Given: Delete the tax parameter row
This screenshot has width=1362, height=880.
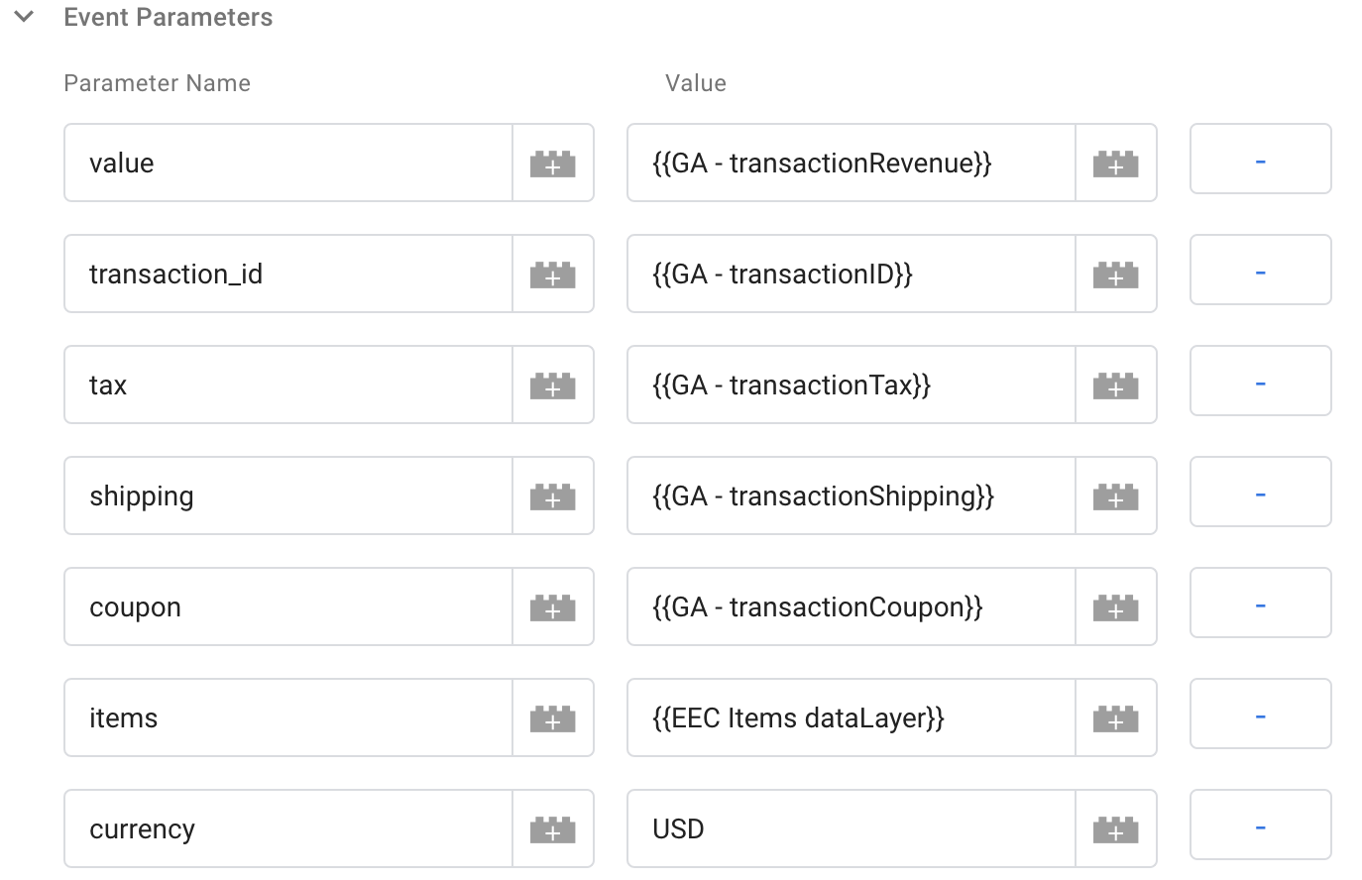Looking at the screenshot, I should click(1260, 381).
